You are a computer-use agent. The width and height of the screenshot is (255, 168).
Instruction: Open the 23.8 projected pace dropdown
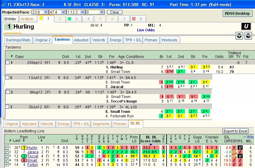click(x=46, y=12)
